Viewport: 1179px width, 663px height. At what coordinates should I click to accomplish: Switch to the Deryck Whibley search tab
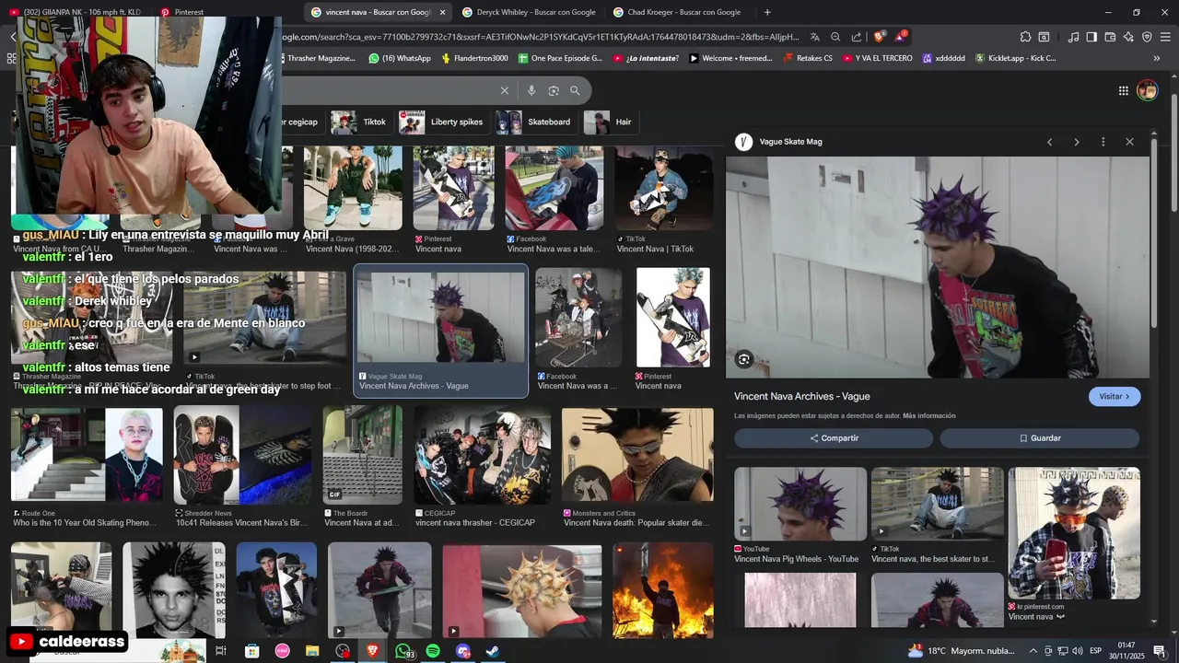pyautogui.click(x=529, y=12)
